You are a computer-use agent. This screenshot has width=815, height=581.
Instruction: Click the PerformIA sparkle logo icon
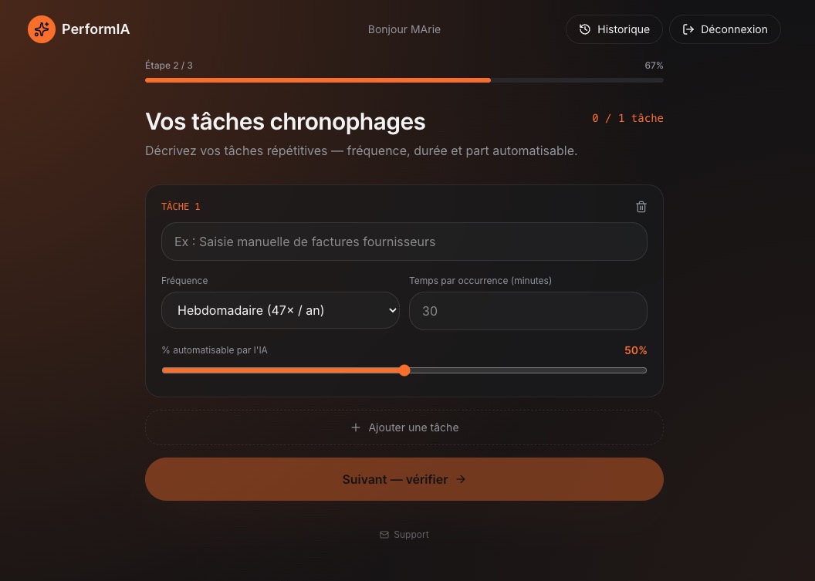(42, 29)
